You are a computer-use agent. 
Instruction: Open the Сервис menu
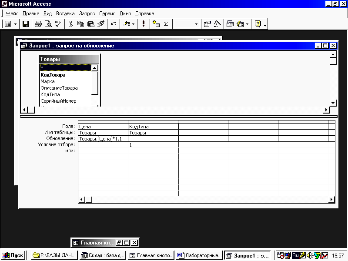pyautogui.click(x=107, y=13)
